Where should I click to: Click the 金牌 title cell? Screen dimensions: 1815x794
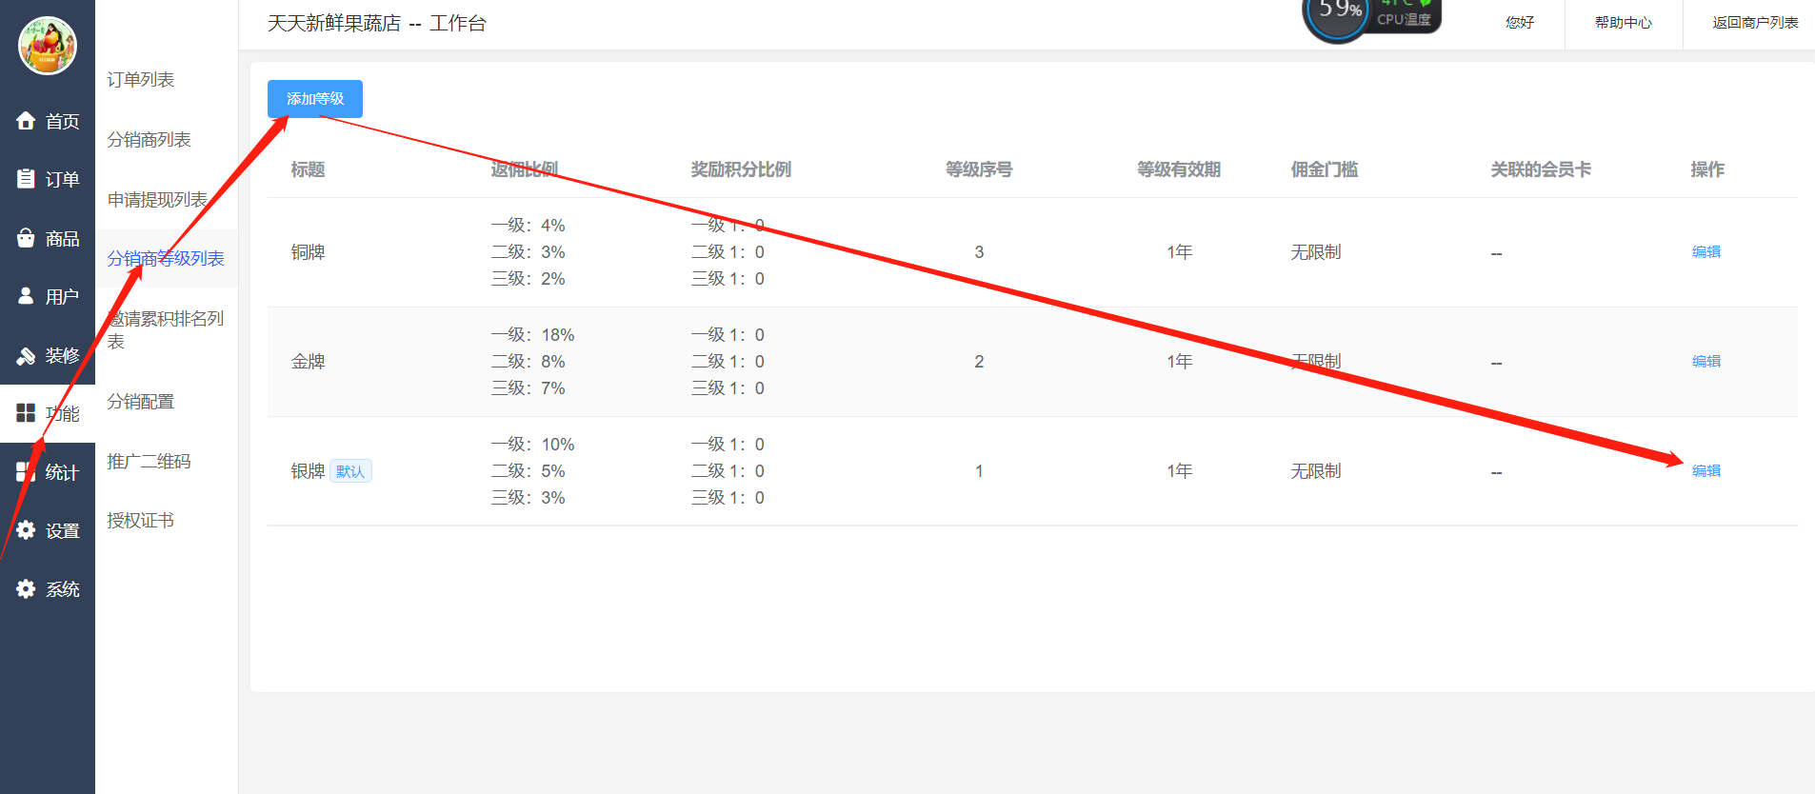[x=308, y=362]
